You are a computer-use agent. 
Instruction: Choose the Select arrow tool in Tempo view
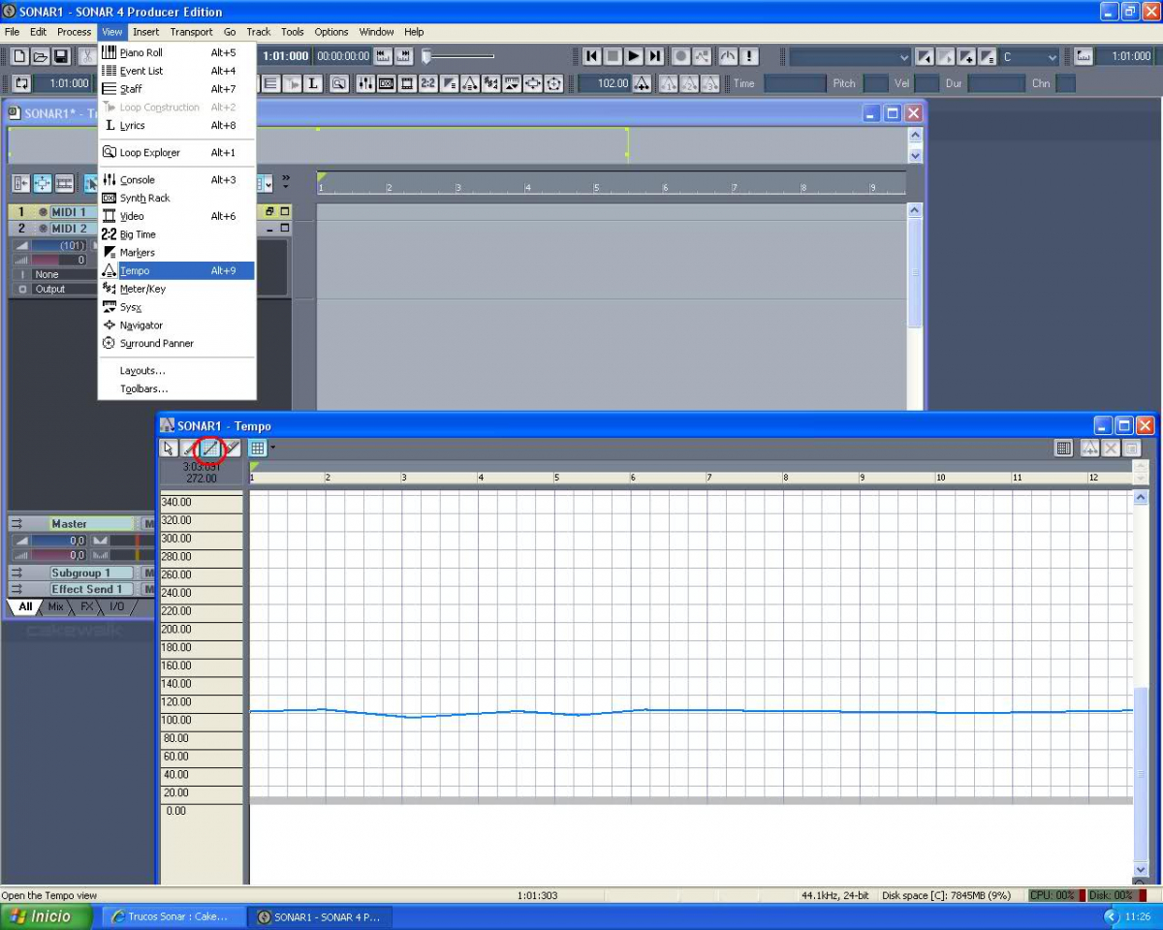pos(169,449)
